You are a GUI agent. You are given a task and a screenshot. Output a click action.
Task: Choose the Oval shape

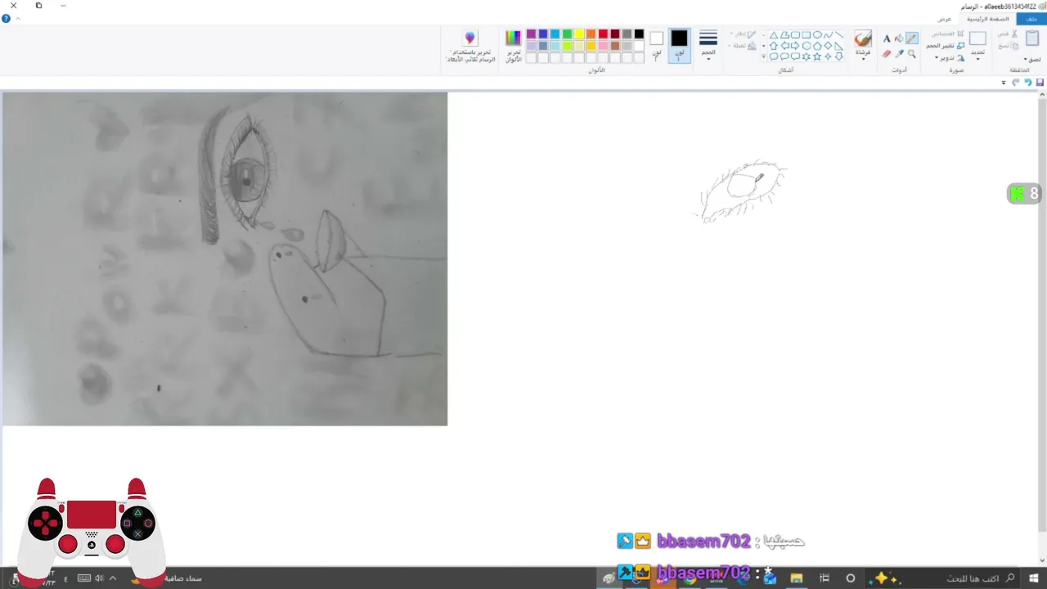[817, 35]
